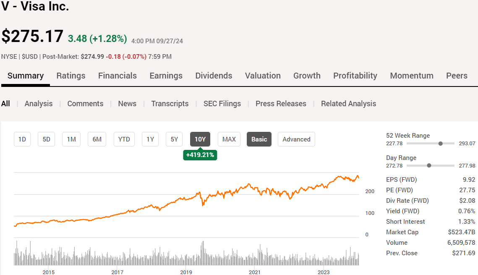
Task: Show MAX chart history
Action: [229, 139]
